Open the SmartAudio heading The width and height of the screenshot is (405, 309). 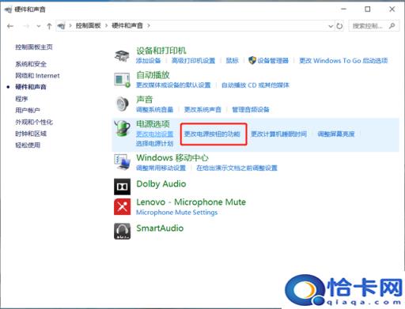click(x=160, y=228)
